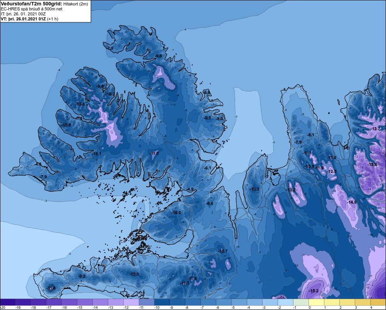The width and height of the screenshot is (386, 310).
Task: Click the -11.5 temperature label
Action: pos(185,283)
